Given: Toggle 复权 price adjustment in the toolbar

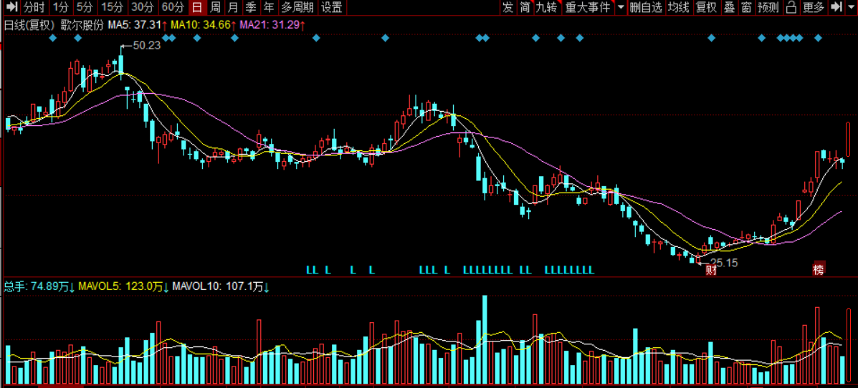Looking at the screenshot, I should (706, 7).
